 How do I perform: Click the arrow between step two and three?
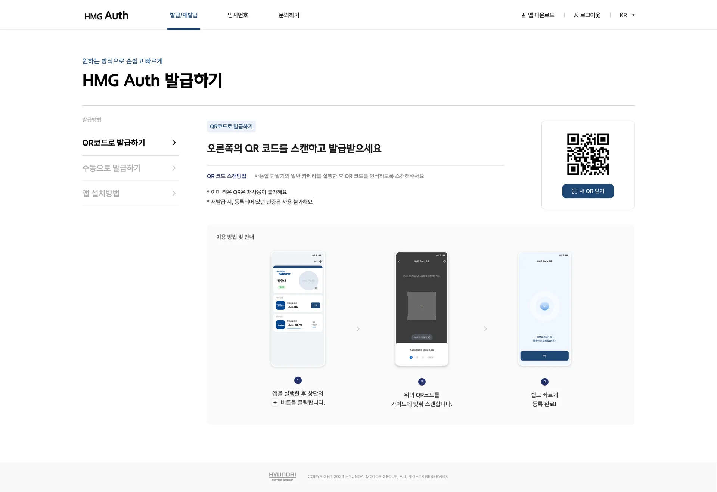485,329
